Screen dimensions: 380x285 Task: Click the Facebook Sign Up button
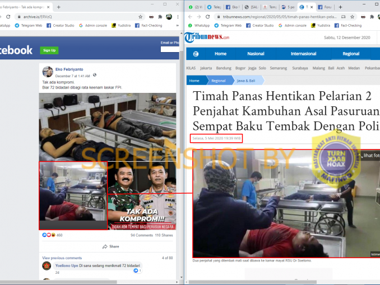coord(49,50)
